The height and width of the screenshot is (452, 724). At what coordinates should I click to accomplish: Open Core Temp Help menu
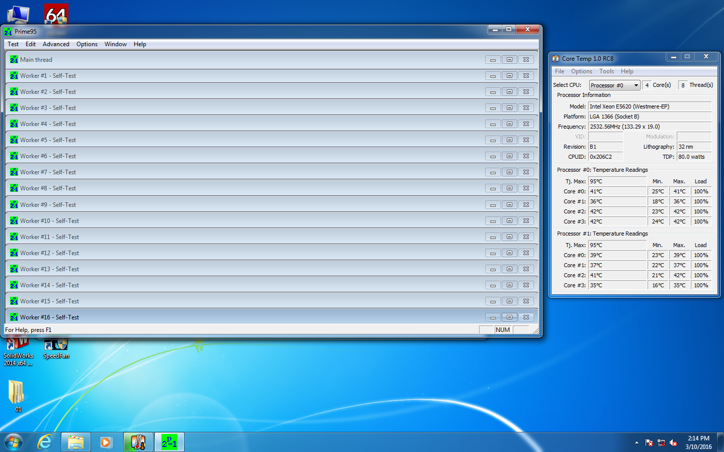pyautogui.click(x=627, y=71)
